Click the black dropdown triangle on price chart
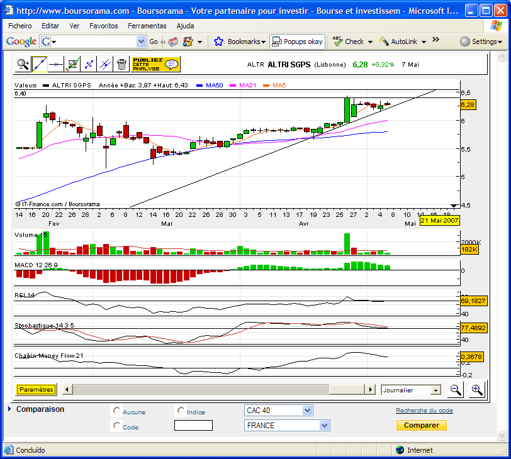Image resolution: width=511 pixels, height=459 pixels. point(454,206)
